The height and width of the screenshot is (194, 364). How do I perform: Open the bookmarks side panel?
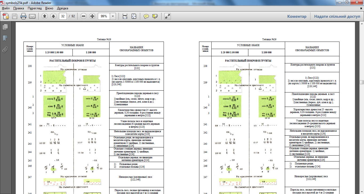(5, 38)
